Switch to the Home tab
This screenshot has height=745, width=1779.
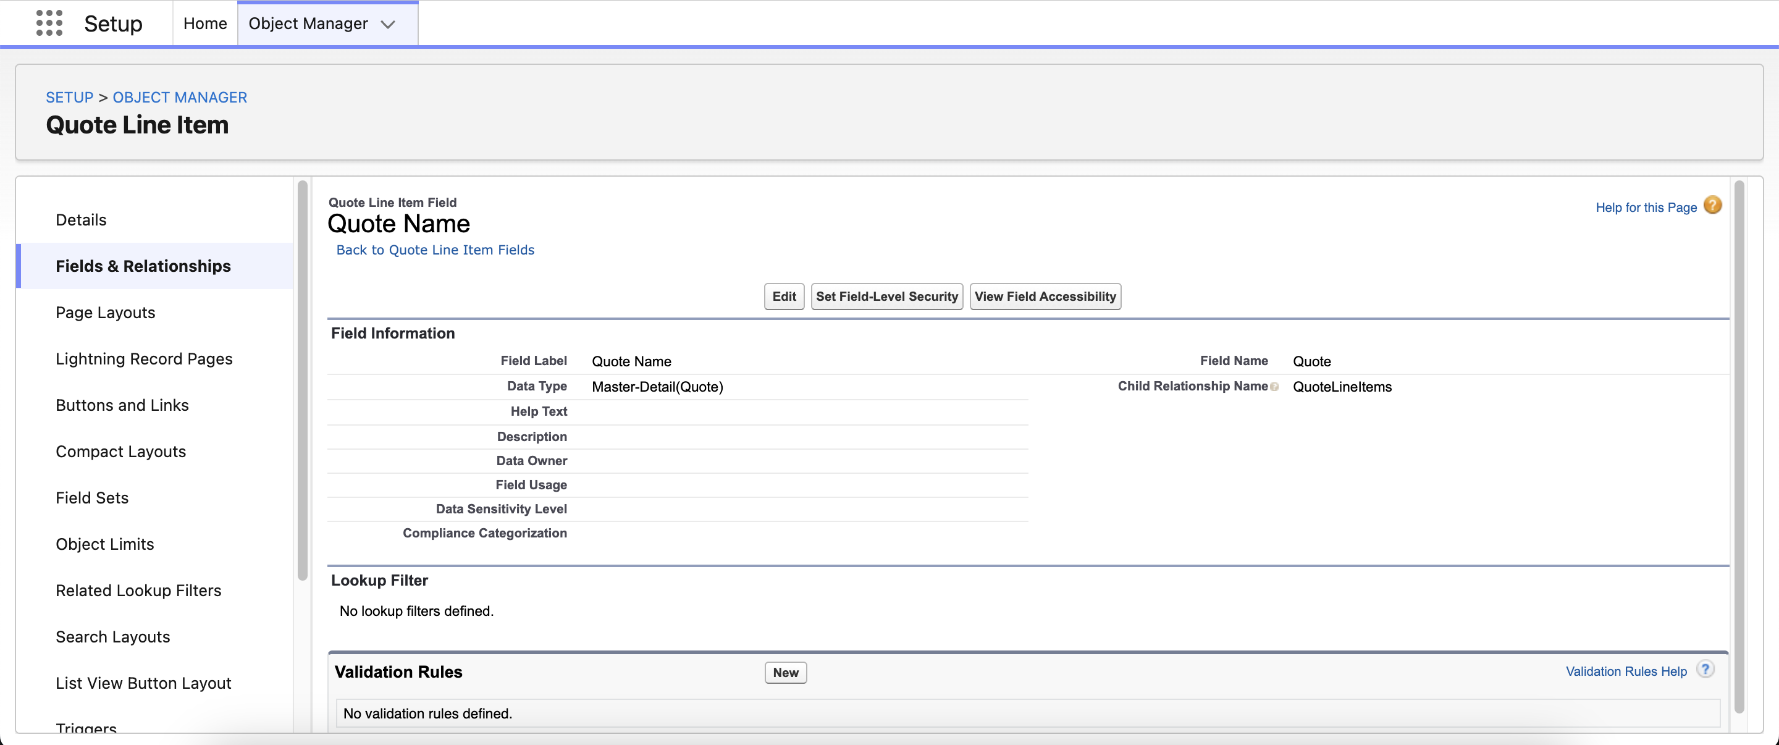pyautogui.click(x=205, y=23)
